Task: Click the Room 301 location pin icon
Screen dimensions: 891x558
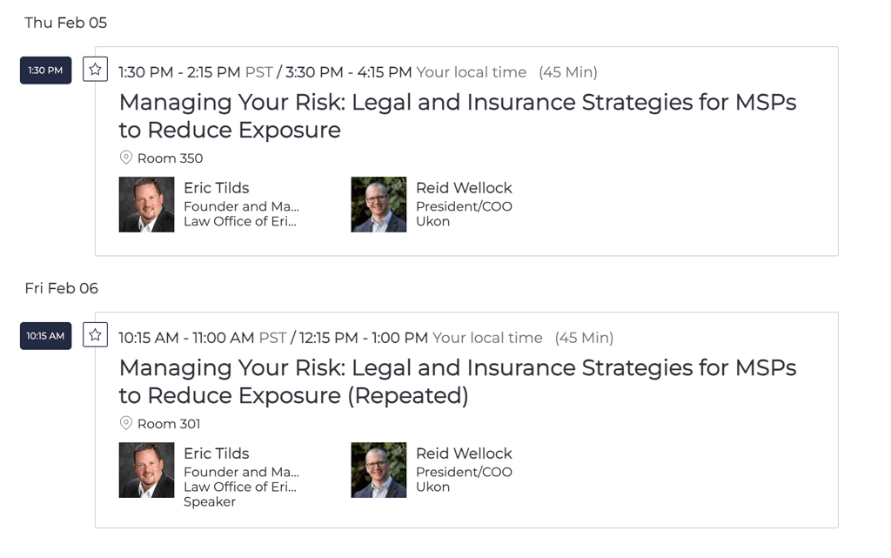Action: pos(126,423)
